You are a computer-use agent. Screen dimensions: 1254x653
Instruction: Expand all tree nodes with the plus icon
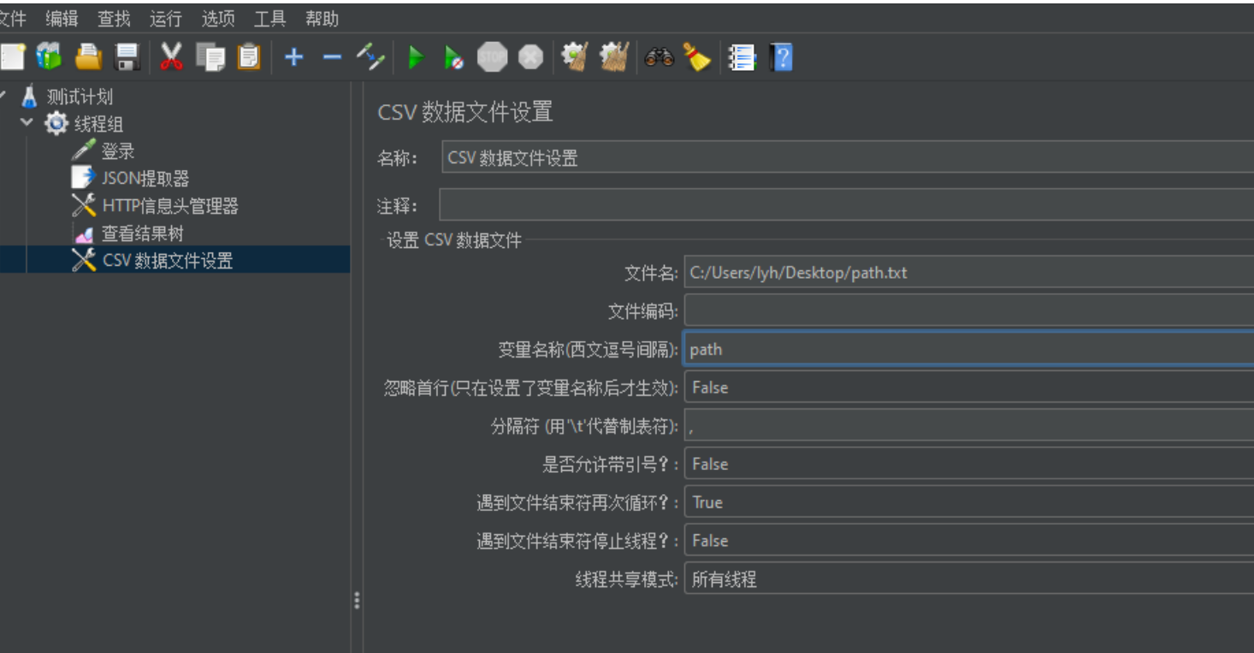[x=293, y=57]
